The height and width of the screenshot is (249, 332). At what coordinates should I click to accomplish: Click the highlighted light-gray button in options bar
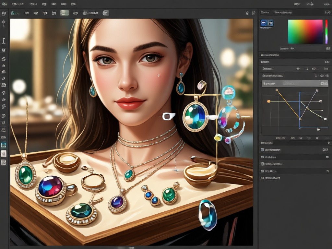(x=65, y=13)
